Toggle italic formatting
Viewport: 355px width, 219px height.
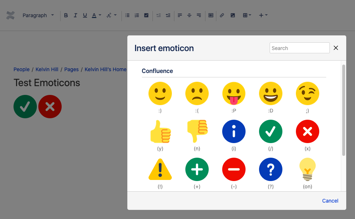point(75,15)
